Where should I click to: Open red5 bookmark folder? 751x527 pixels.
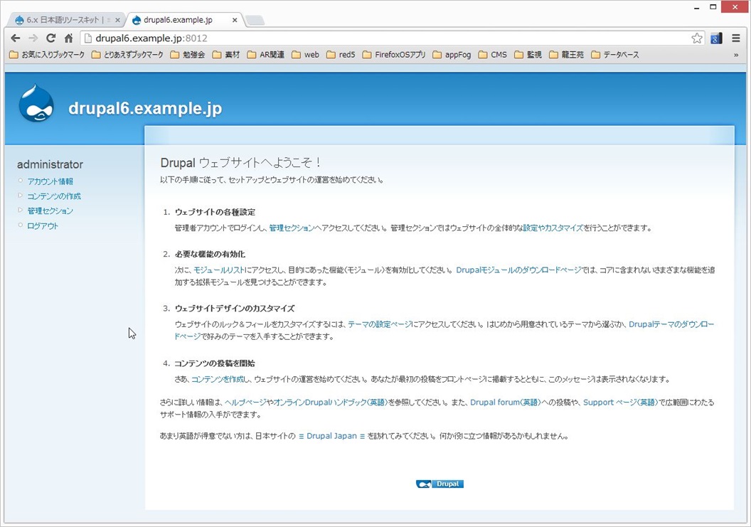pyautogui.click(x=341, y=55)
